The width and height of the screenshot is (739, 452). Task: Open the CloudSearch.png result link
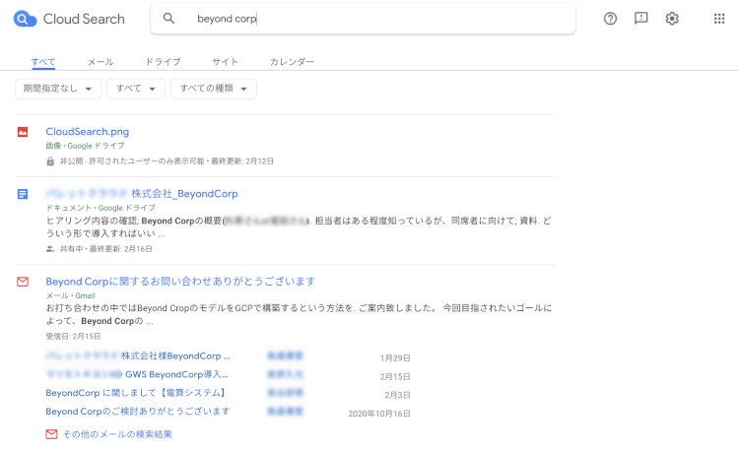tap(87, 131)
